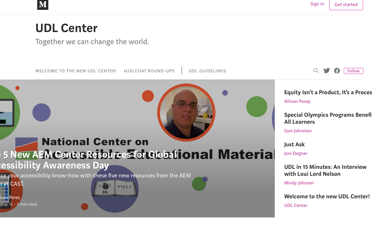Open Welcome to the New UDL Center tab
The image size is (372, 225).
pyautogui.click(x=76, y=71)
